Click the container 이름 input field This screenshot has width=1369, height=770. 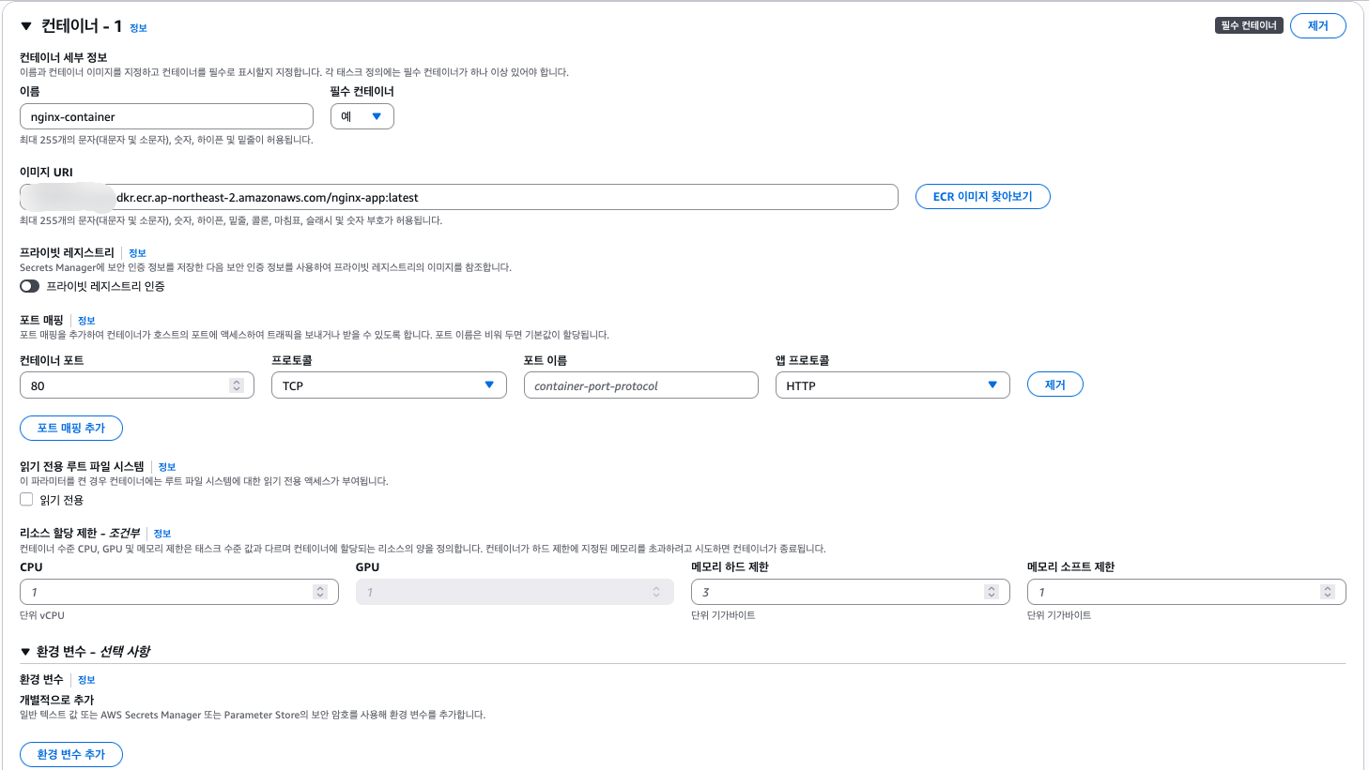tap(166, 117)
